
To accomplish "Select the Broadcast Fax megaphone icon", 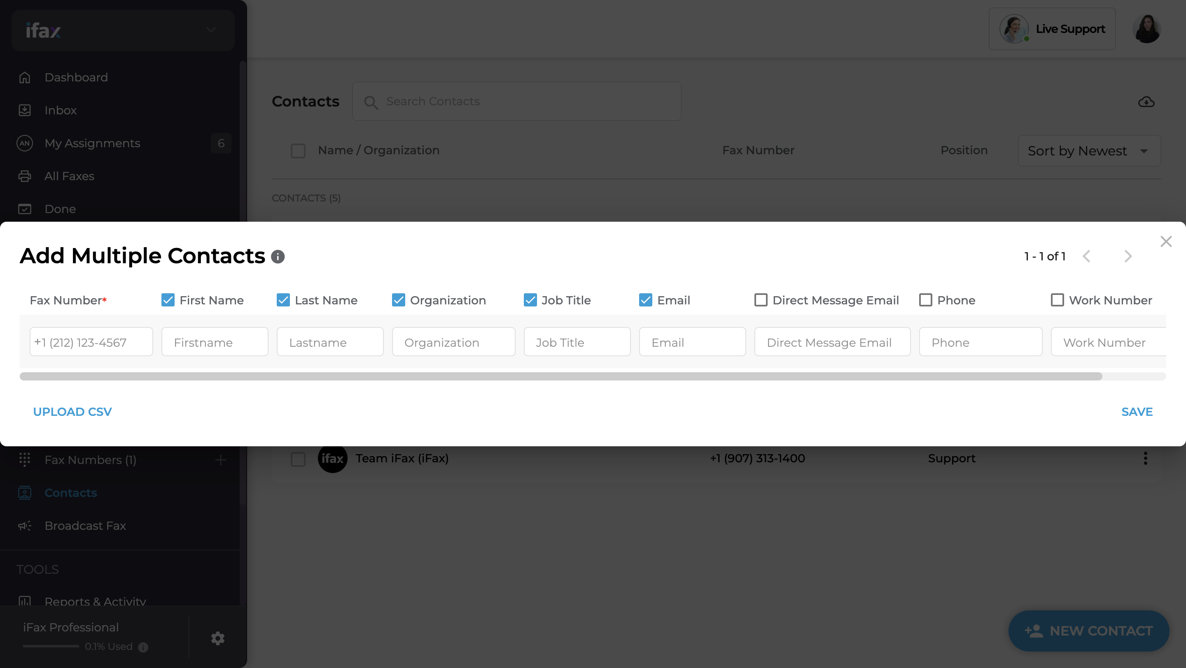I will 25,526.
